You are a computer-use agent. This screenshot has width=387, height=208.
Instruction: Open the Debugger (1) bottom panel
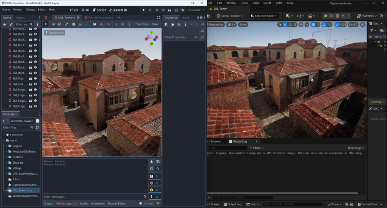click(67, 203)
